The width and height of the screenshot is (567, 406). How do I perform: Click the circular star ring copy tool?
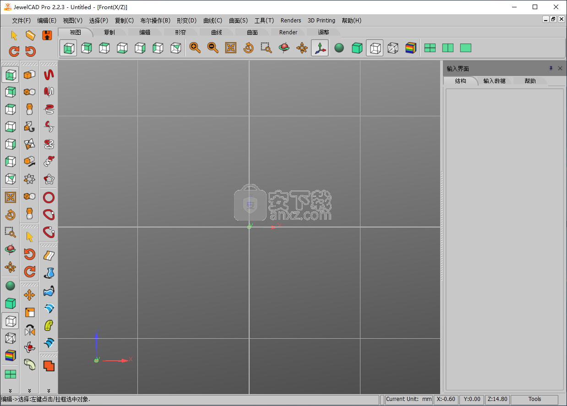pos(30,179)
